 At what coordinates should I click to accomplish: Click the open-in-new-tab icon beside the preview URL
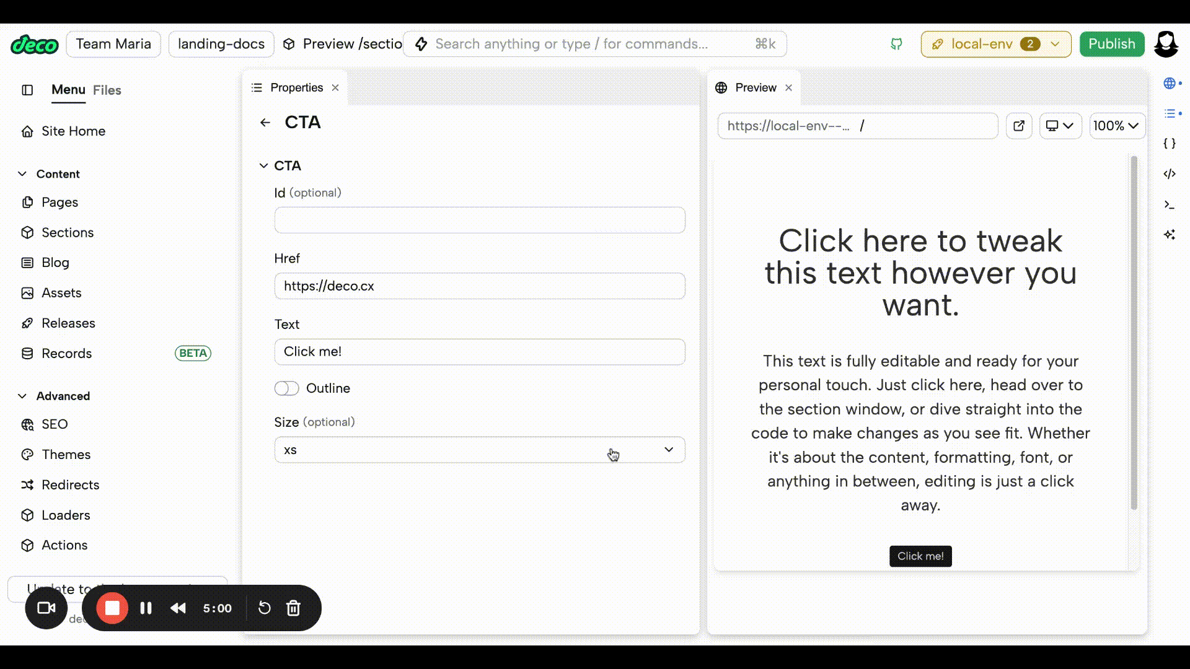[1018, 126]
